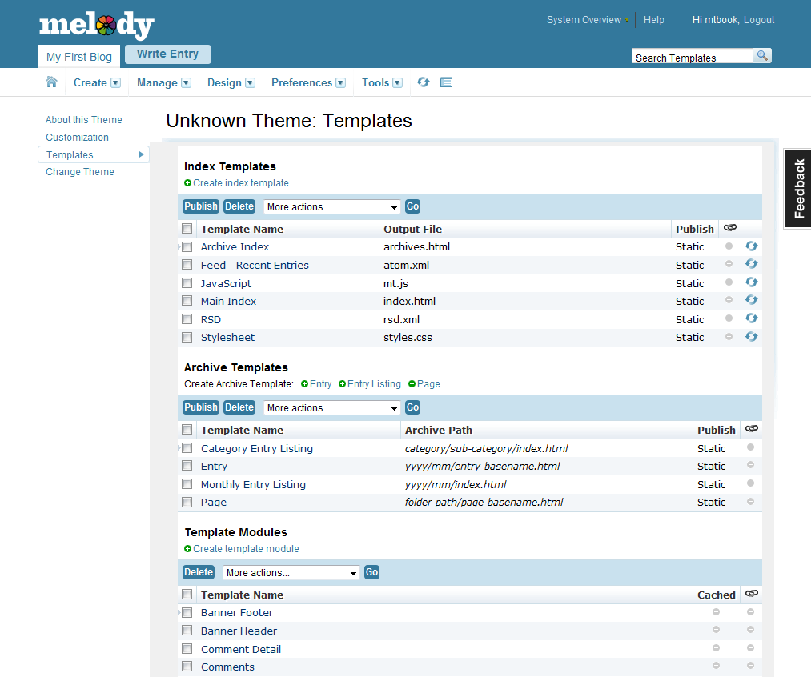Click the link column icon in Index Templates header
Image resolution: width=811 pixels, height=677 pixels.
pyautogui.click(x=730, y=228)
